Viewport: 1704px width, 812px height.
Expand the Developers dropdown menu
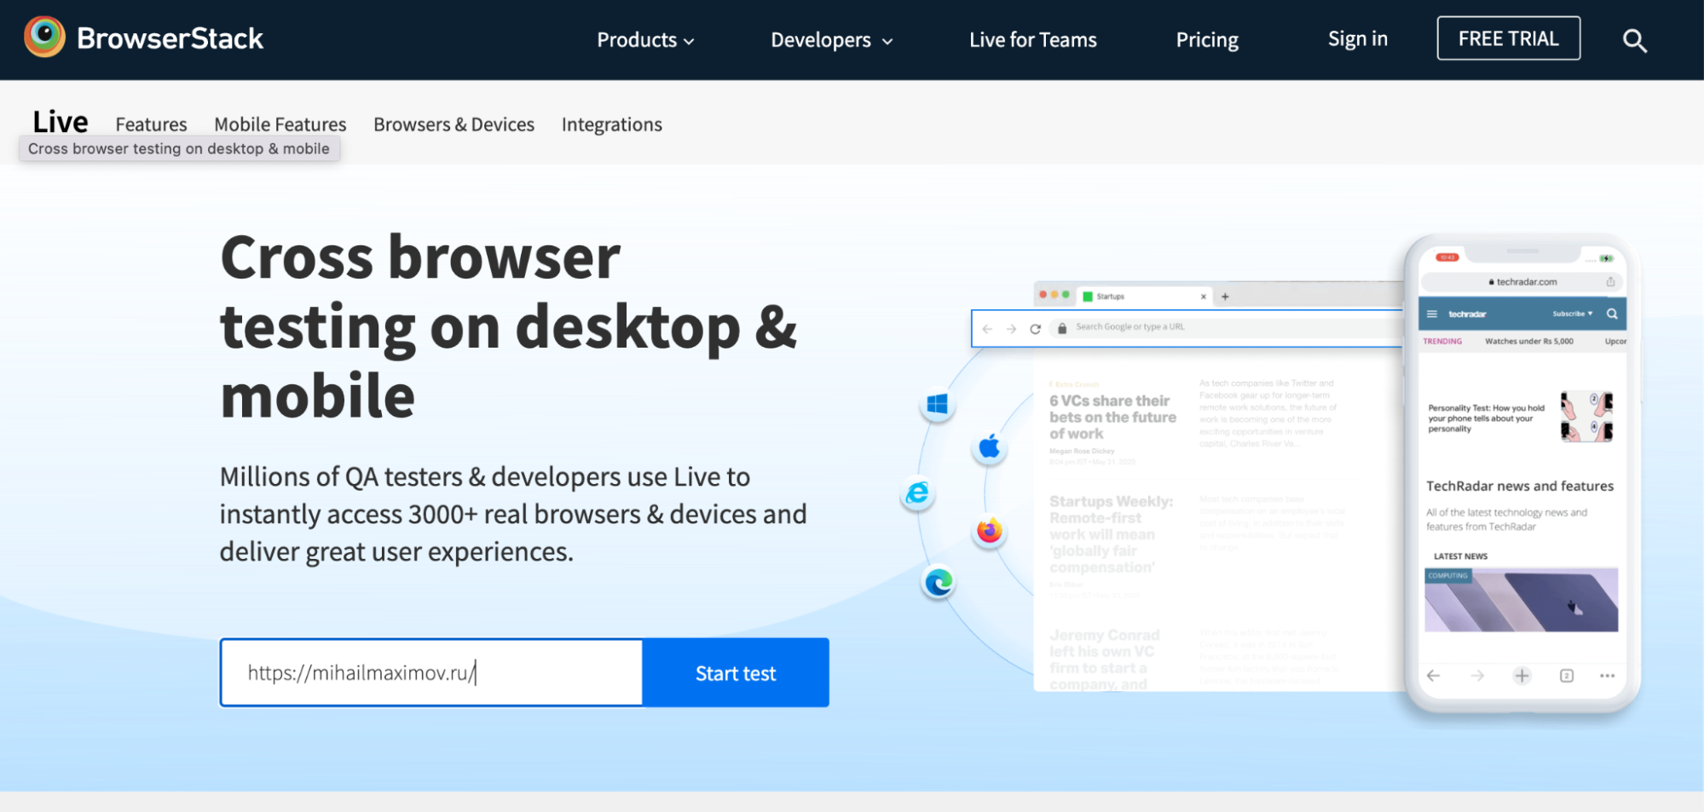point(831,40)
